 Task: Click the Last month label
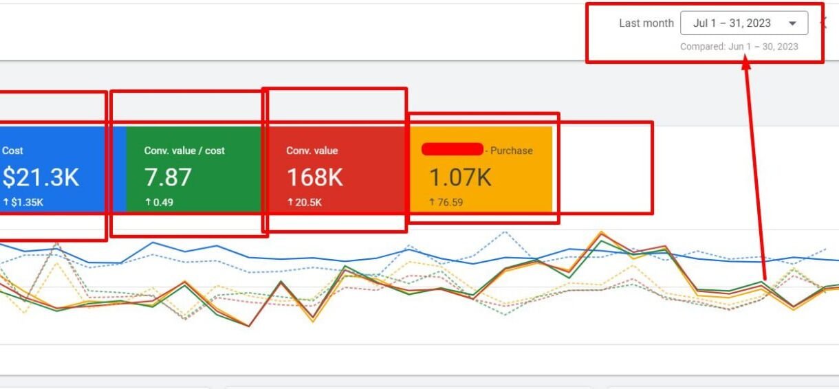tap(646, 23)
